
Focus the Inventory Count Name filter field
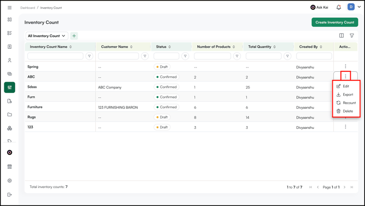[x=55, y=56]
